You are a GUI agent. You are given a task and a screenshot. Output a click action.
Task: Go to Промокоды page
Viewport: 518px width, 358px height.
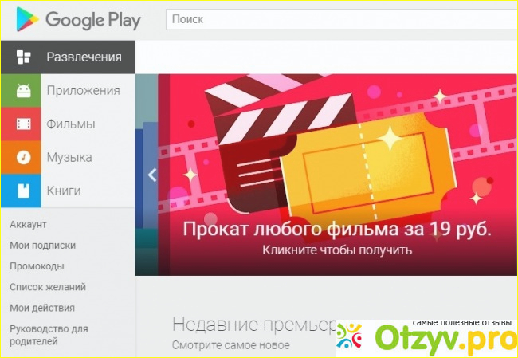[x=37, y=266]
